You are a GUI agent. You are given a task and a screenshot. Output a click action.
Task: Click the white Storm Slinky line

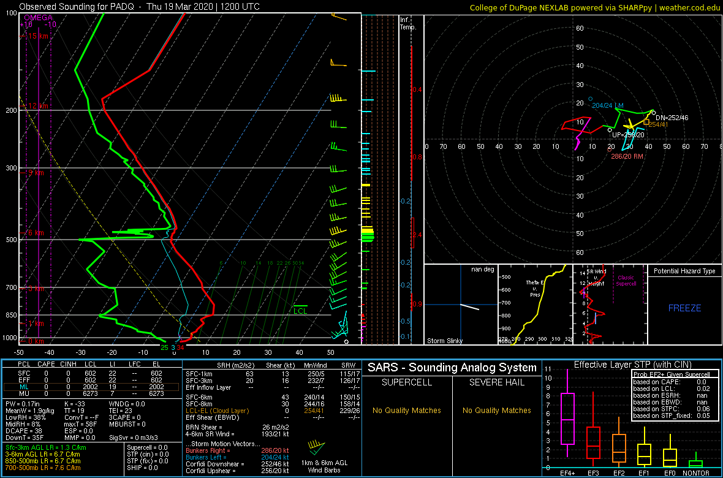point(469,307)
